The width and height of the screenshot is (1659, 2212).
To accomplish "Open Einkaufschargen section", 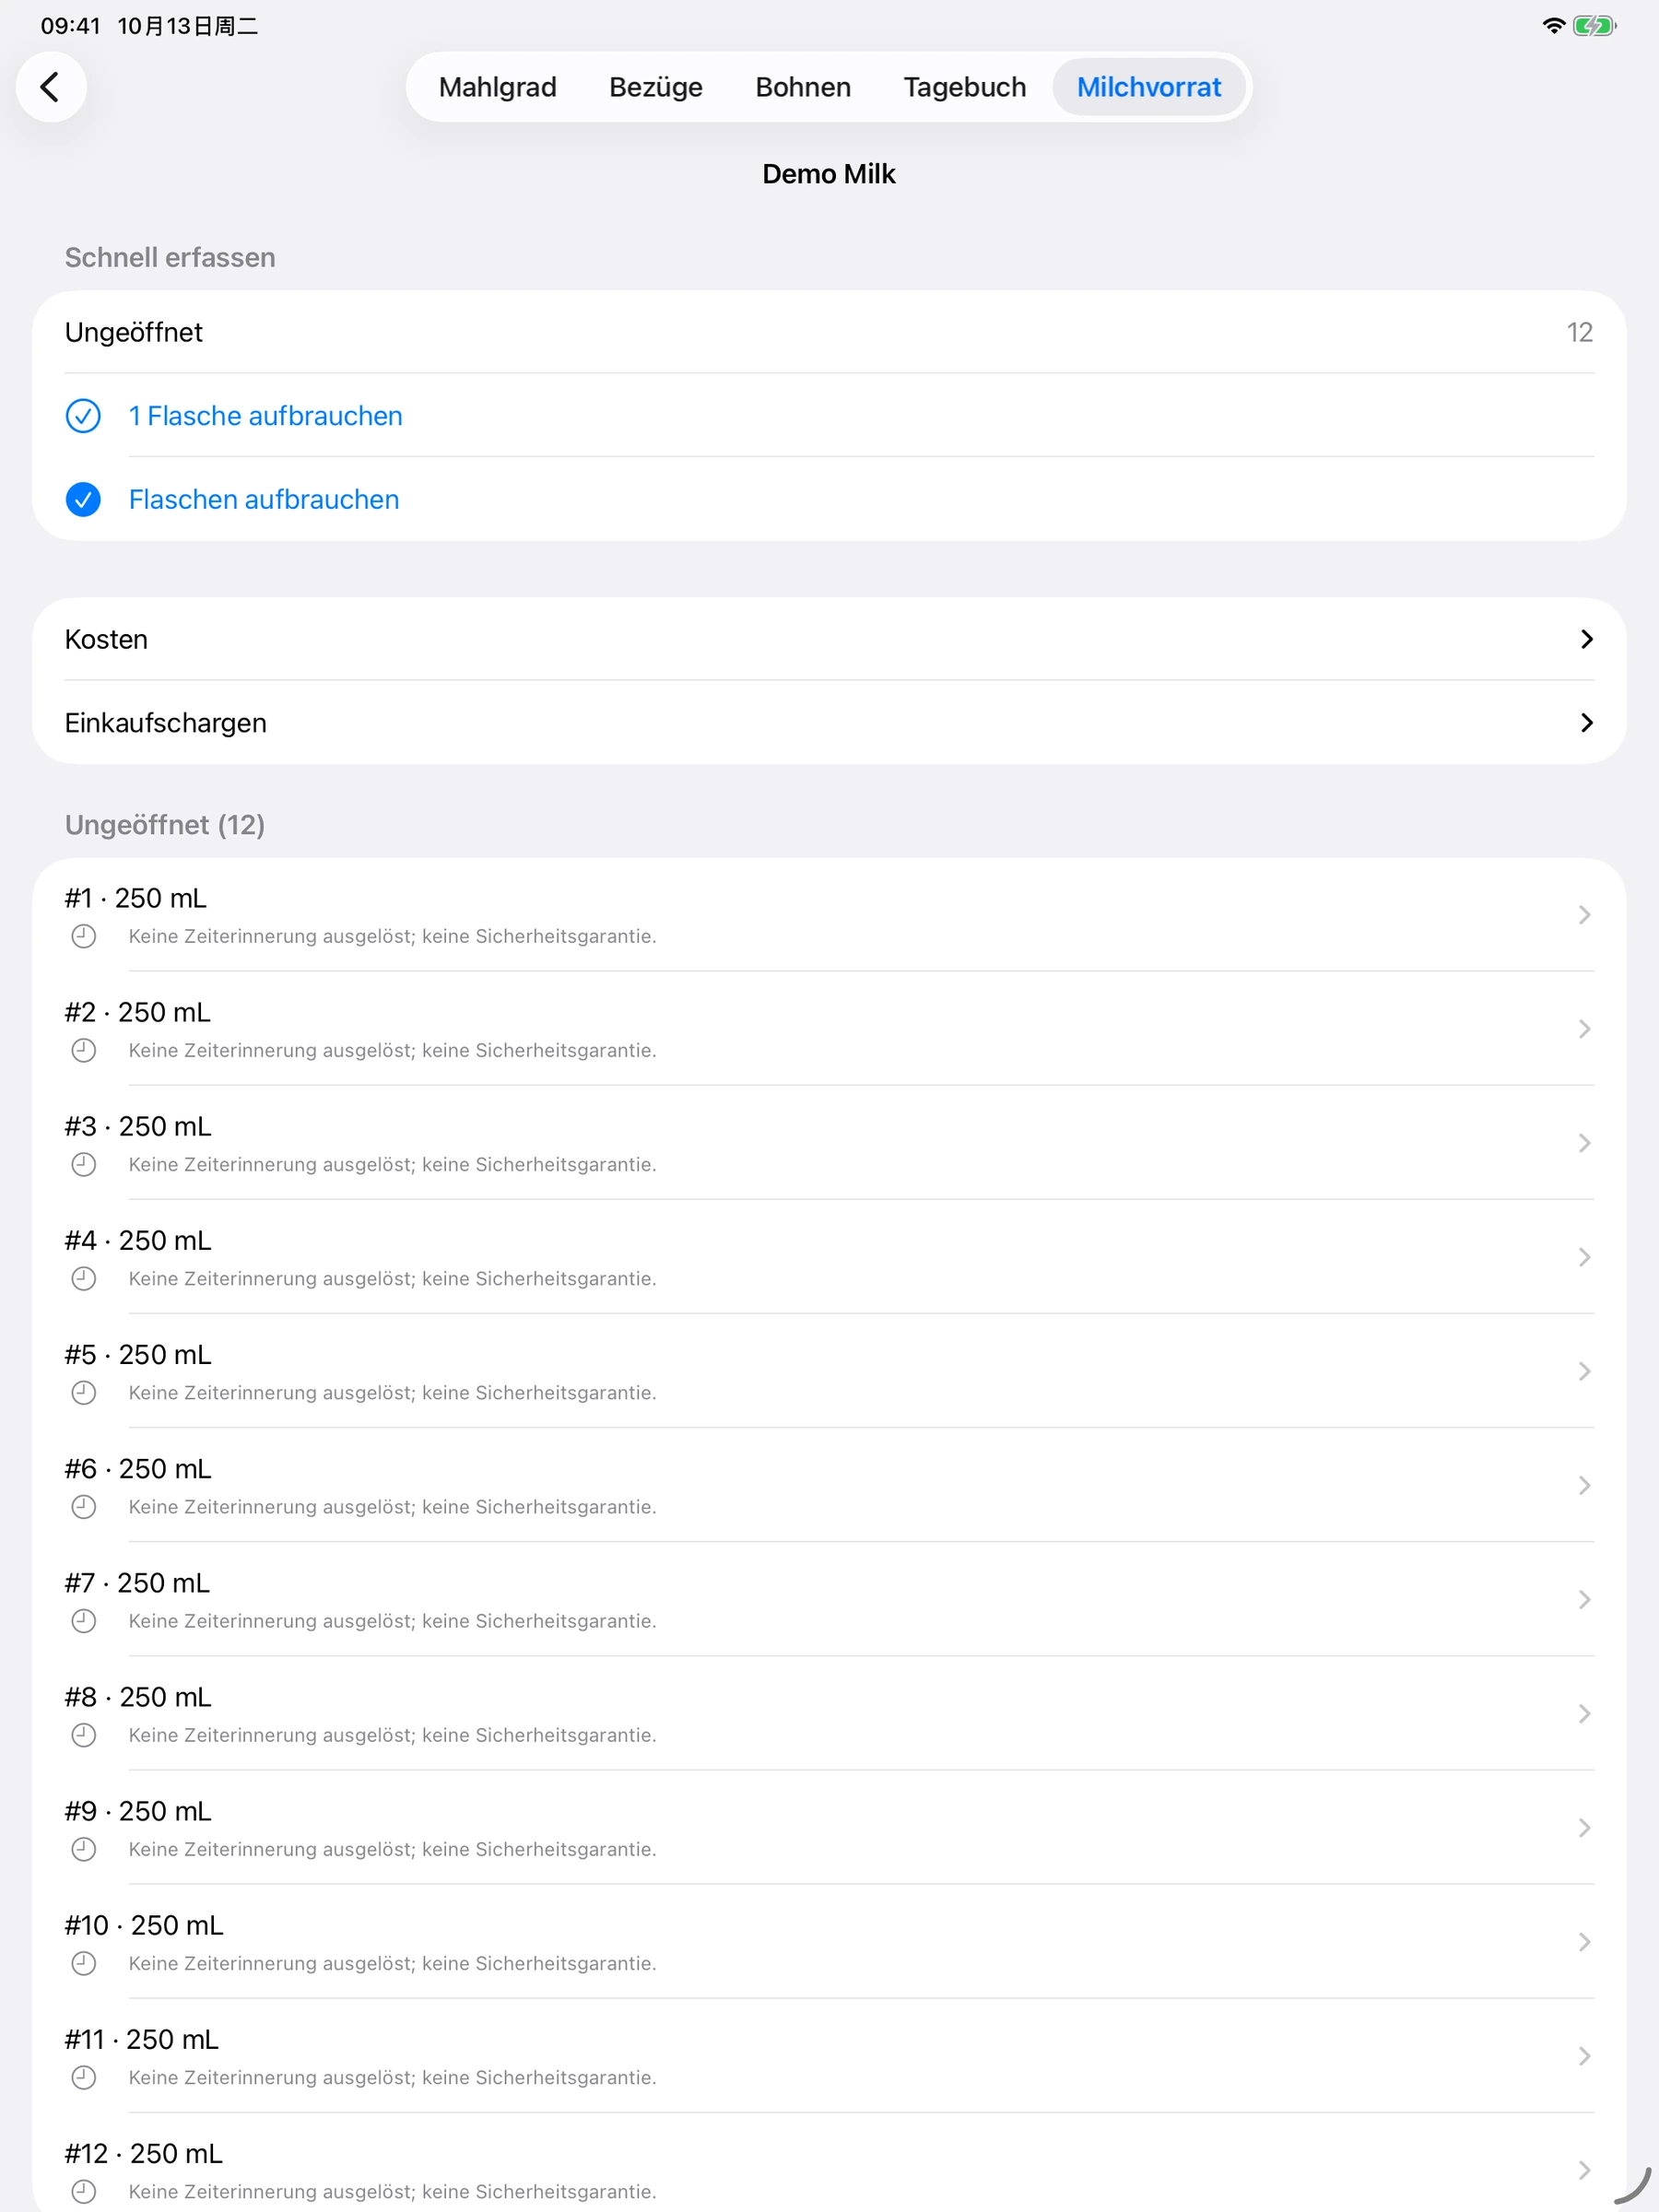I will (x=829, y=723).
